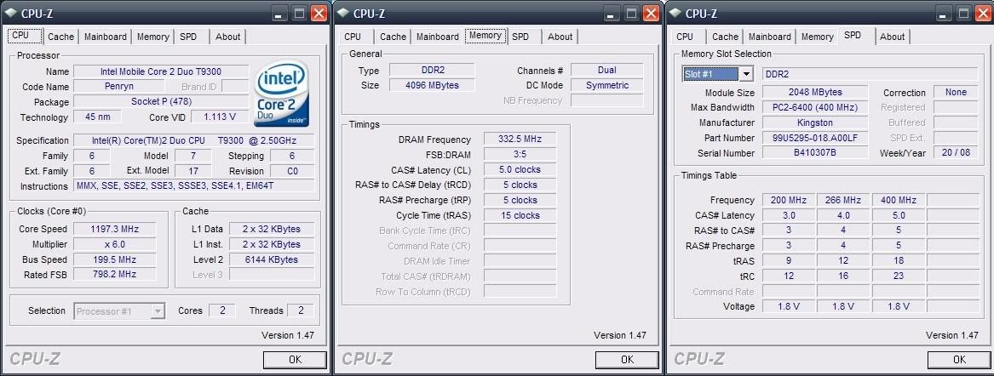Click the Max Bandwidth value 'PC2-6400 (400 MHz)'

tap(815, 107)
